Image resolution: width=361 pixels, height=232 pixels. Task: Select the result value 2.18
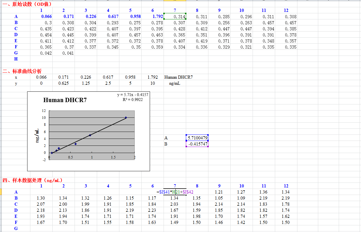click(x=41, y=210)
